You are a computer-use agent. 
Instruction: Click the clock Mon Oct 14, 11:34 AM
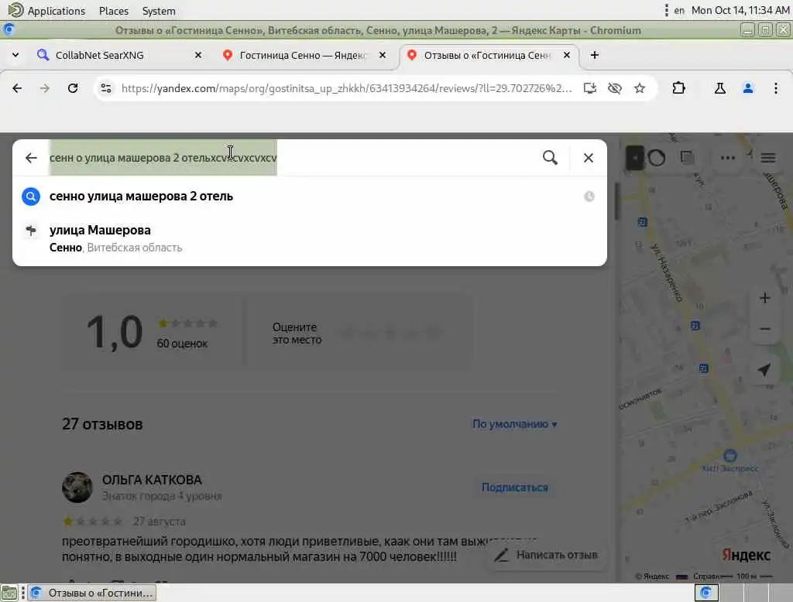coord(740,11)
